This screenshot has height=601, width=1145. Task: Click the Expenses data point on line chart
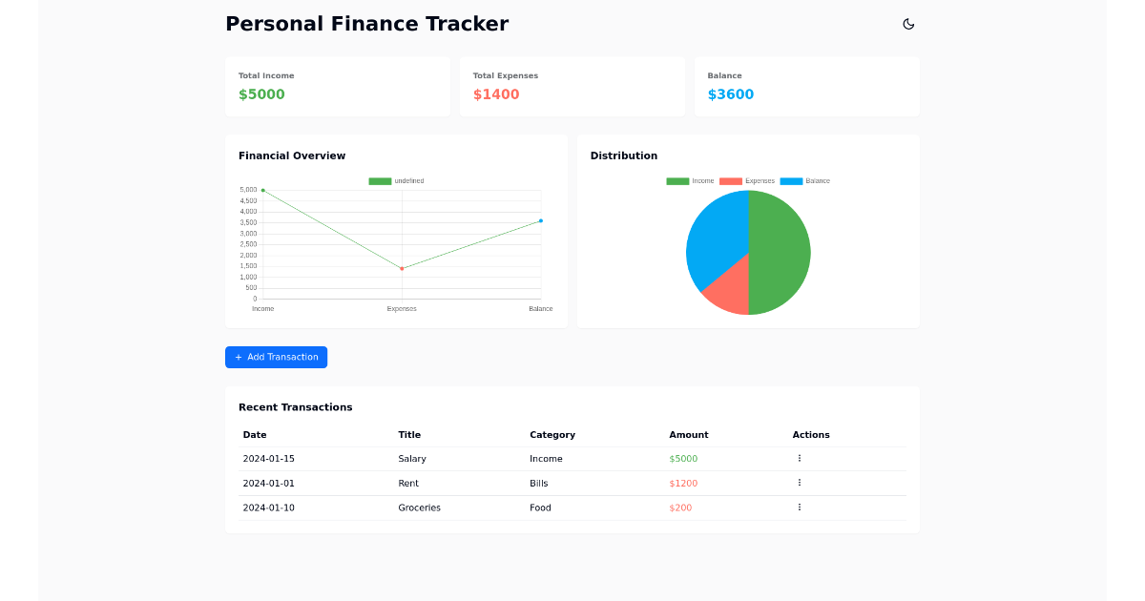tap(402, 268)
